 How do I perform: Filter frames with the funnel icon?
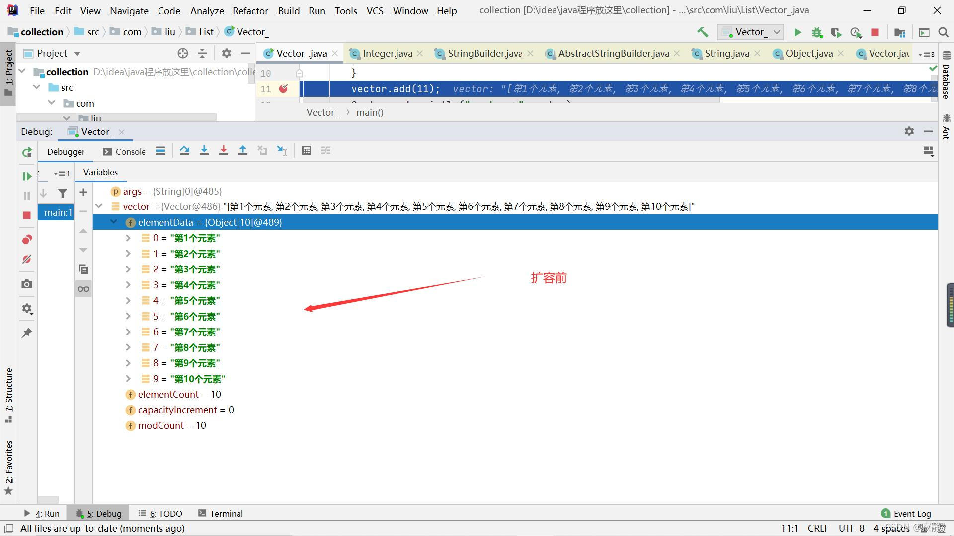click(63, 193)
